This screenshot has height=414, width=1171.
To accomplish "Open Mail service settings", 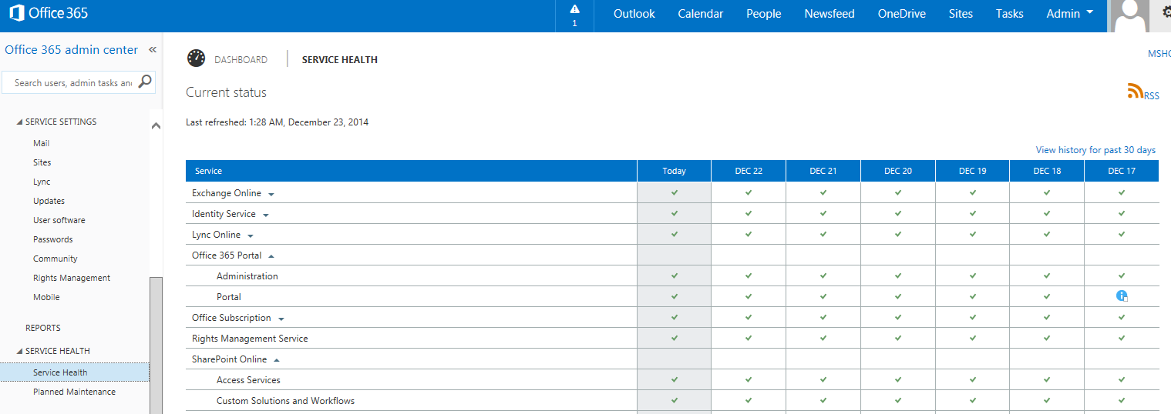I will point(41,143).
